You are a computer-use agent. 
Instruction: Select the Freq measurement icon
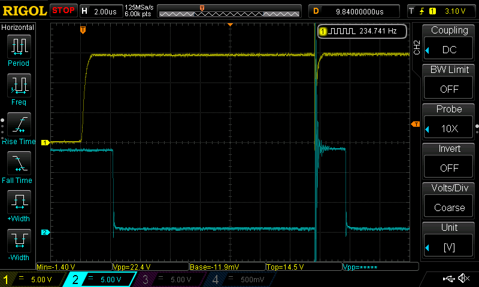point(19,86)
